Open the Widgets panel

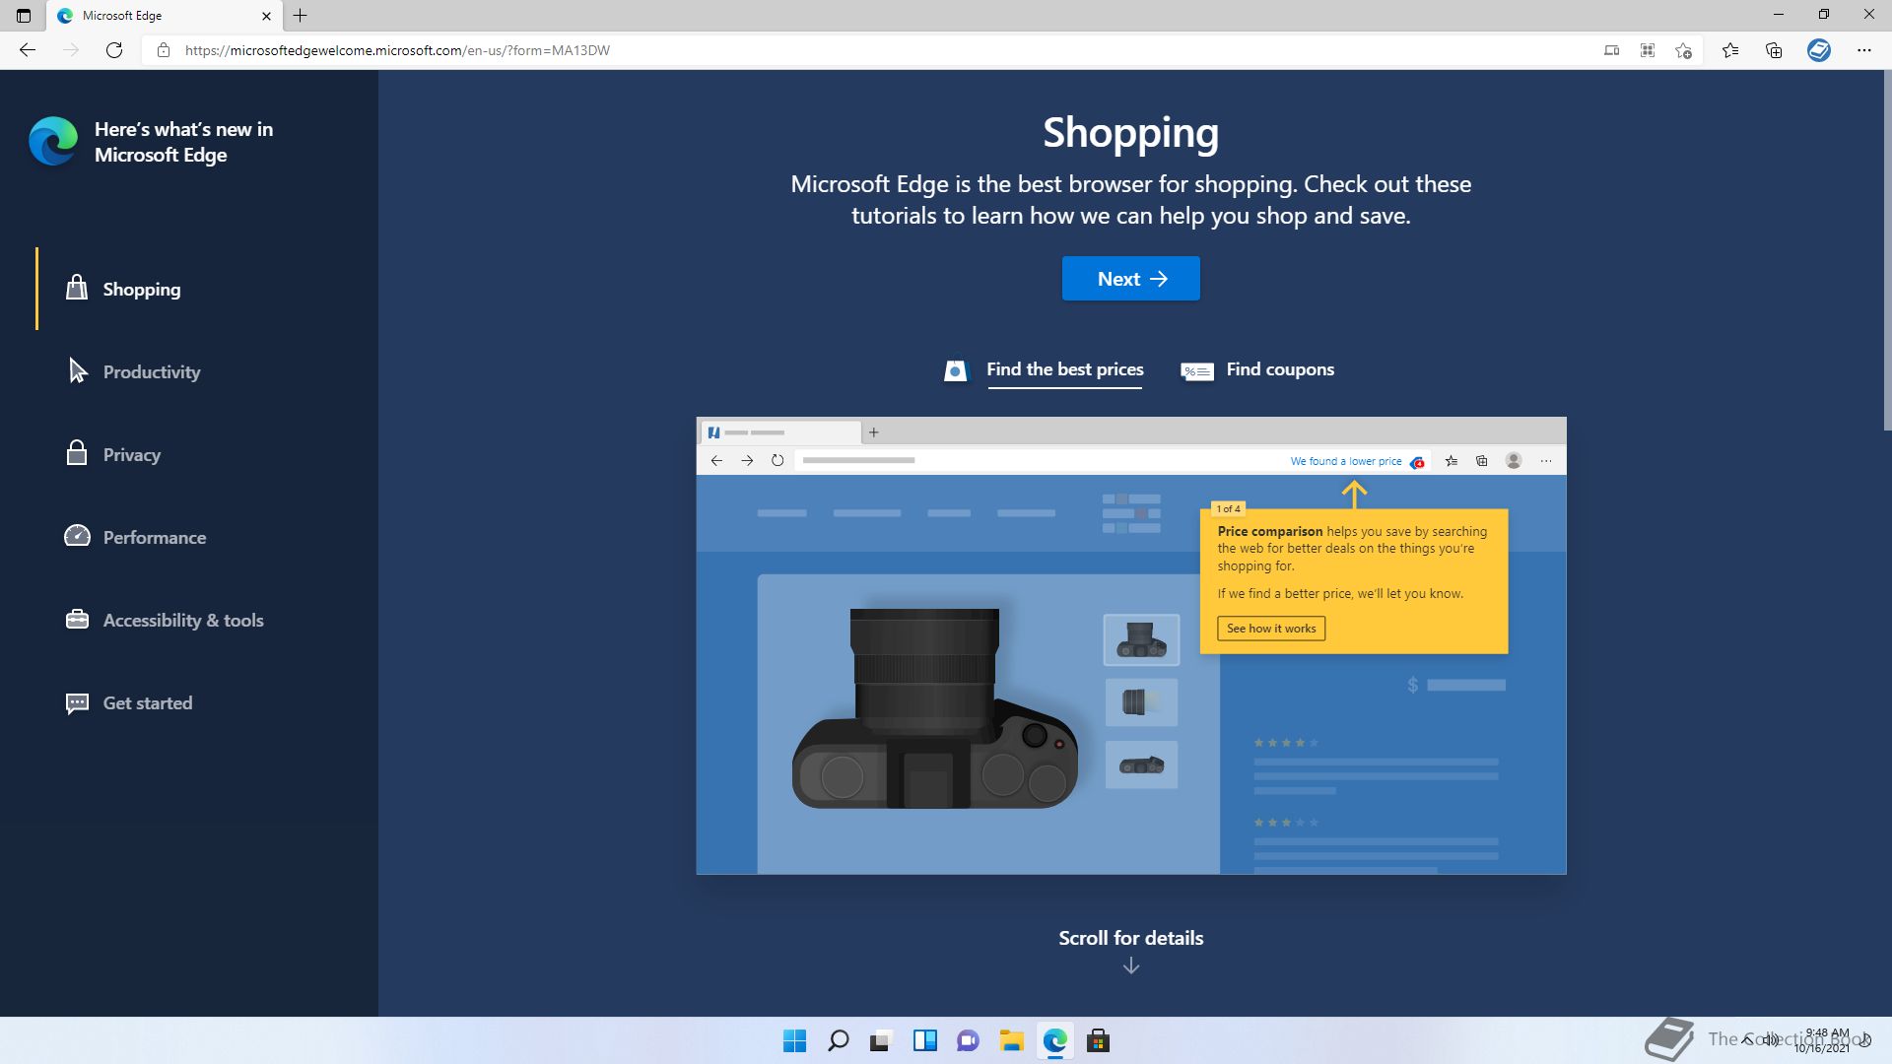tap(924, 1041)
